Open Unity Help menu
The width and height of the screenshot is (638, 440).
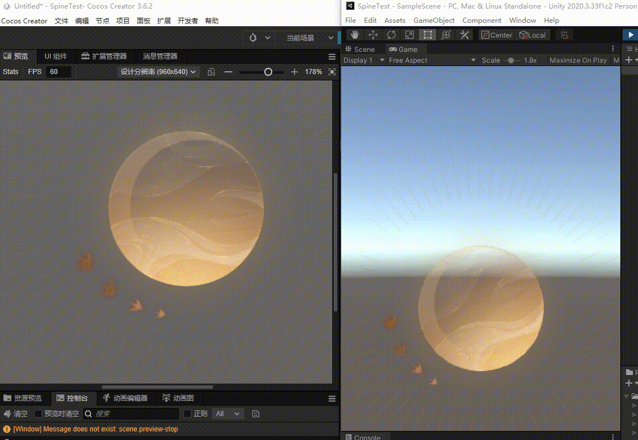[551, 21]
